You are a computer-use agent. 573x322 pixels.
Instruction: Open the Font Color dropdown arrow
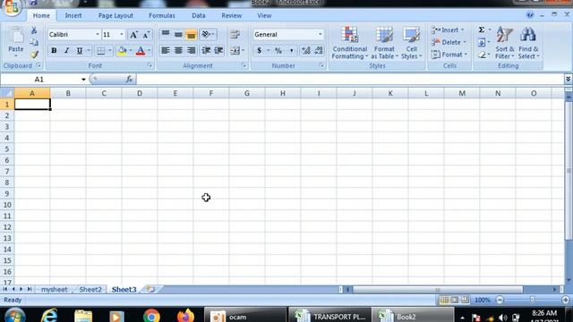(150, 51)
